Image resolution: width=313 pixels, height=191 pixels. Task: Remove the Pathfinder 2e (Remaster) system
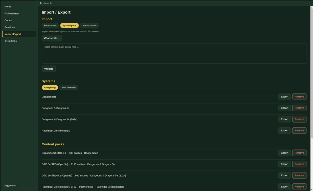click(299, 130)
